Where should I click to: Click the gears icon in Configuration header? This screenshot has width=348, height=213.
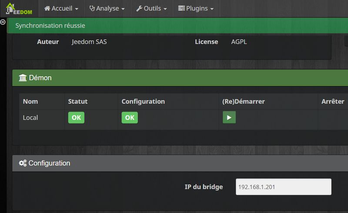point(23,163)
